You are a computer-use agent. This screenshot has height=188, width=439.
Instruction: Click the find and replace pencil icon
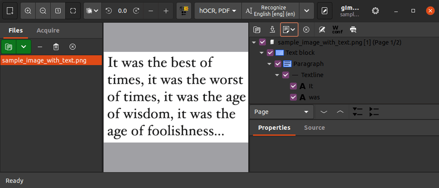322,30
